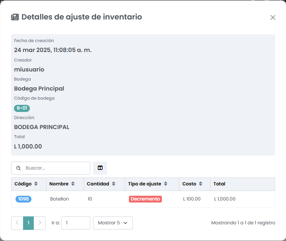Focus the Buscar search field
The image size is (286, 241).
[51, 168]
